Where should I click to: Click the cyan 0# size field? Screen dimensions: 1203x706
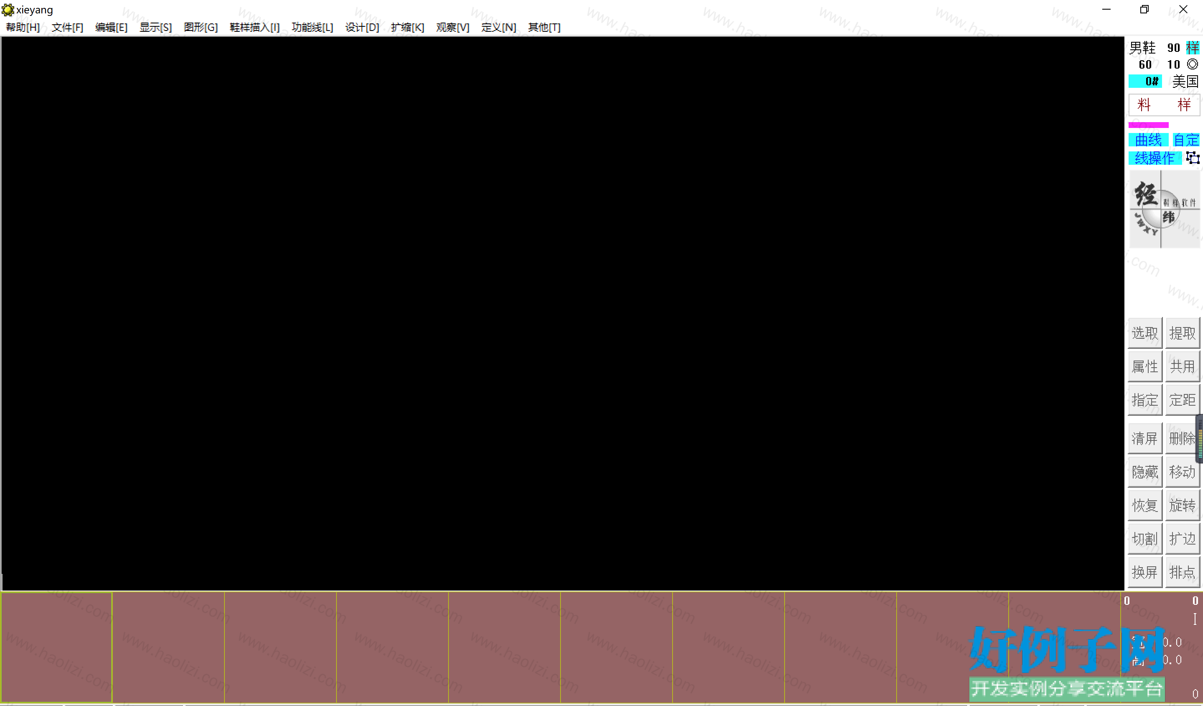(1145, 81)
